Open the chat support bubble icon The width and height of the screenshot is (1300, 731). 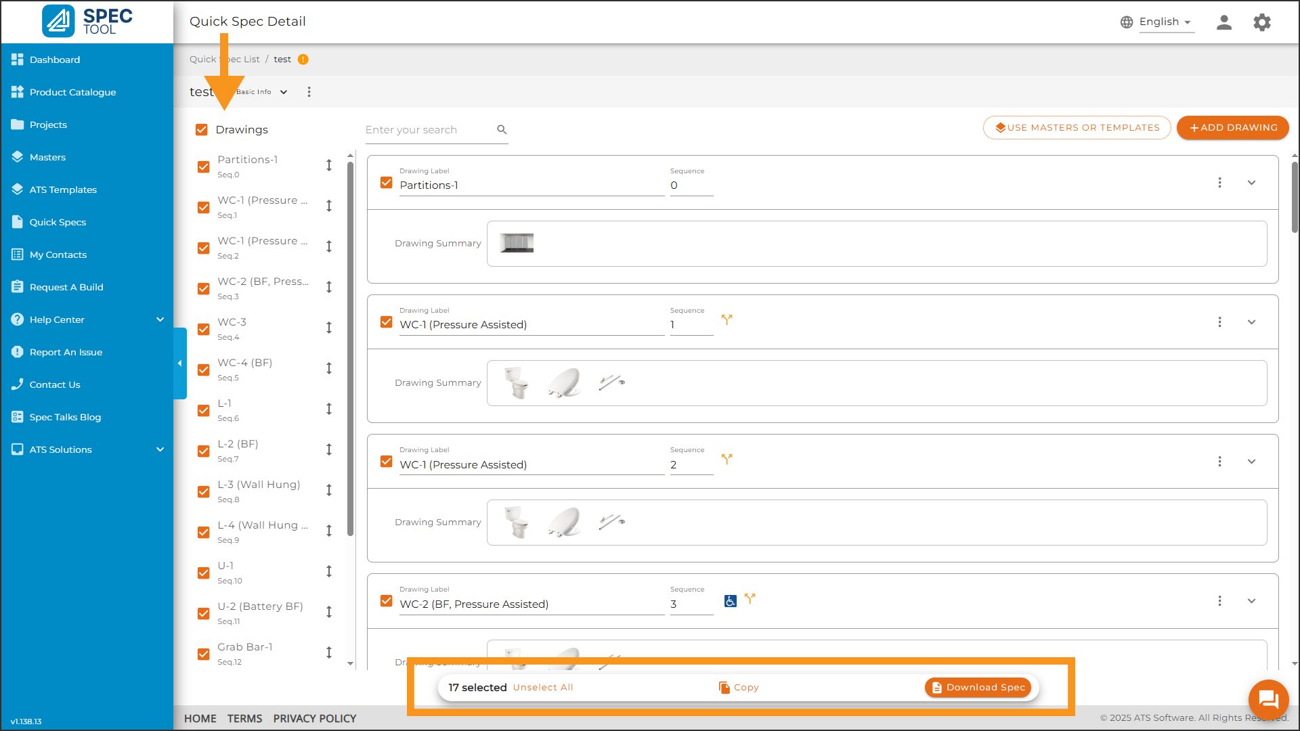tap(1267, 699)
